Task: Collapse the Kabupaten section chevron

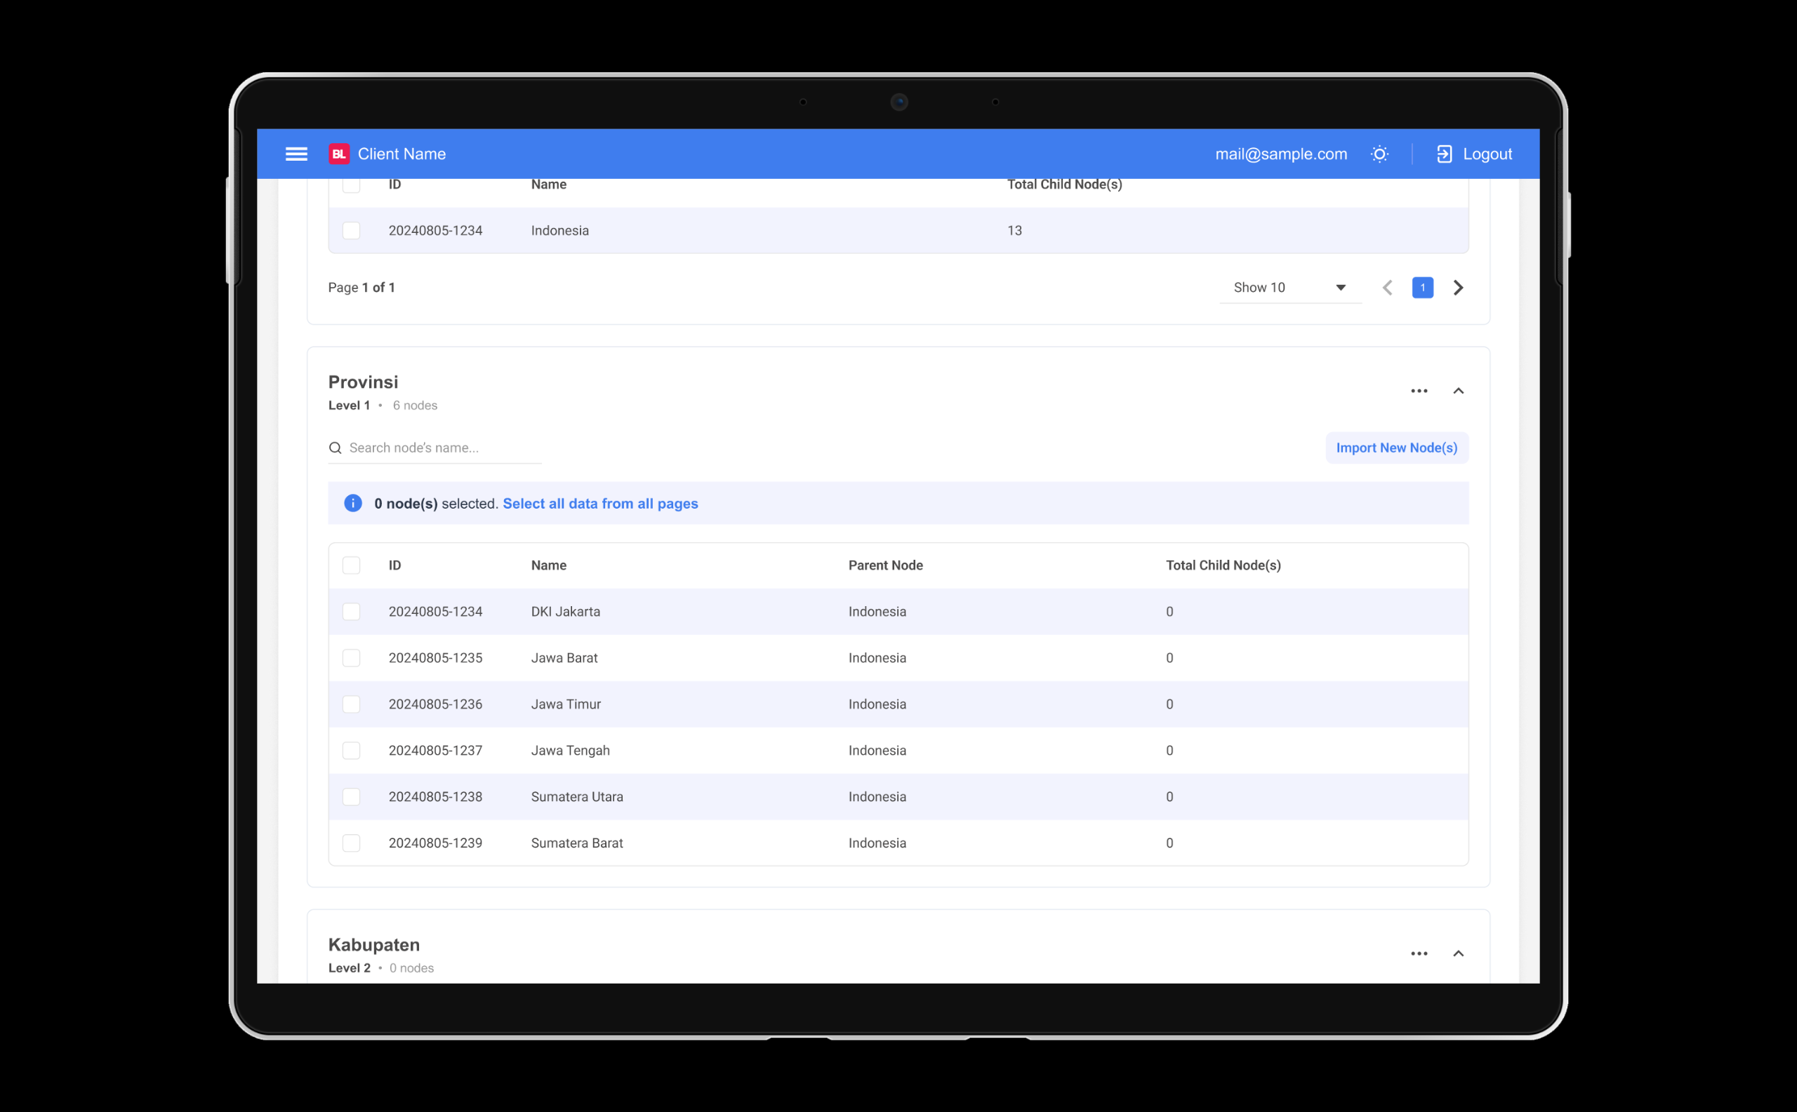Action: (1459, 953)
